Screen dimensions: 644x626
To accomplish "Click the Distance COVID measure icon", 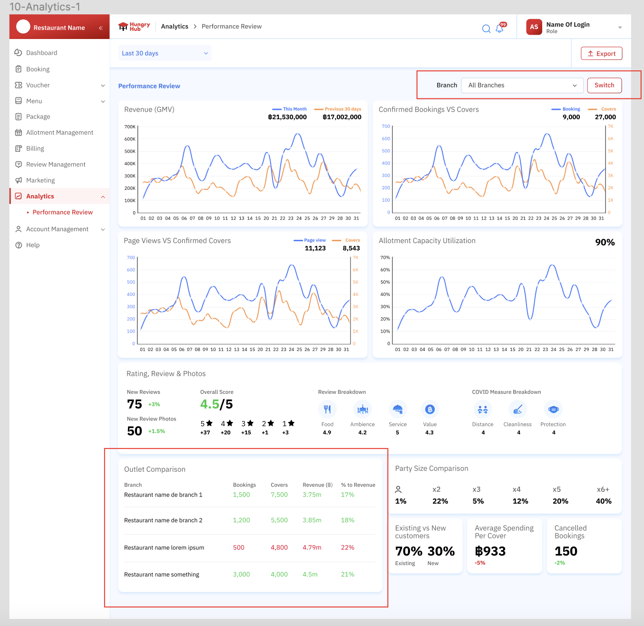I will (483, 409).
